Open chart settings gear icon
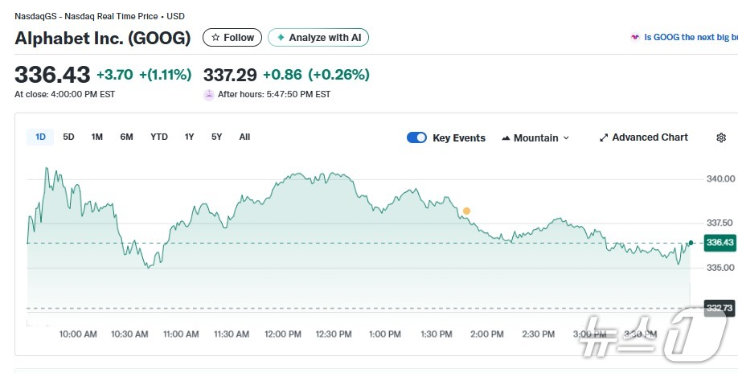The image size is (738, 373). point(720,137)
